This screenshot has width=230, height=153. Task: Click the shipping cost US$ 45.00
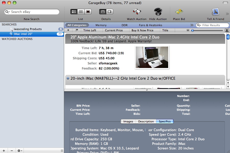107,58
